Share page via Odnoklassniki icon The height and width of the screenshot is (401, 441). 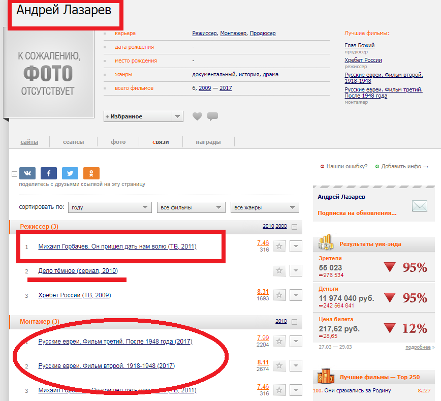click(91, 173)
